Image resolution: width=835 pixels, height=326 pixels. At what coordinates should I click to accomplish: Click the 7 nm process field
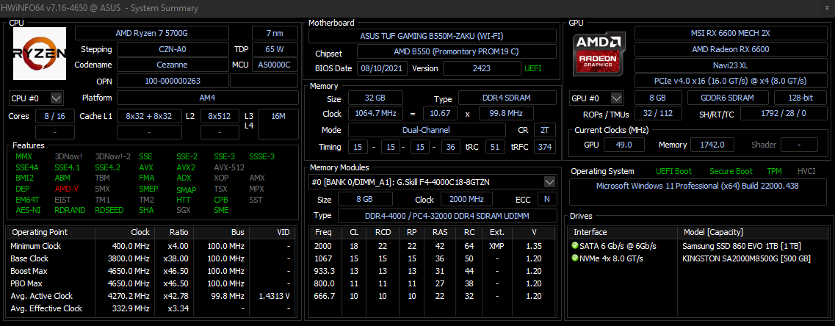click(275, 33)
